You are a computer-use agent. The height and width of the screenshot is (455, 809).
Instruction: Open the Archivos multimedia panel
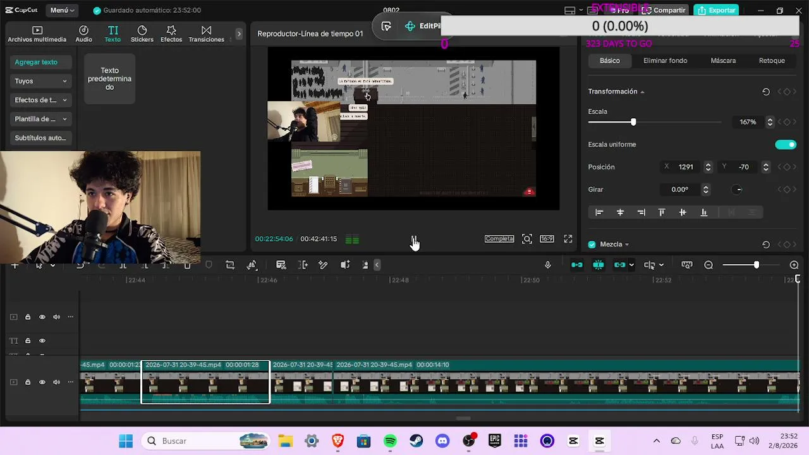[x=37, y=34]
